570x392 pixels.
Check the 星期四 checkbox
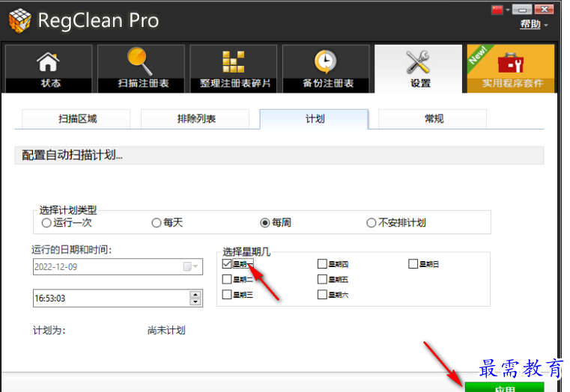(x=322, y=264)
